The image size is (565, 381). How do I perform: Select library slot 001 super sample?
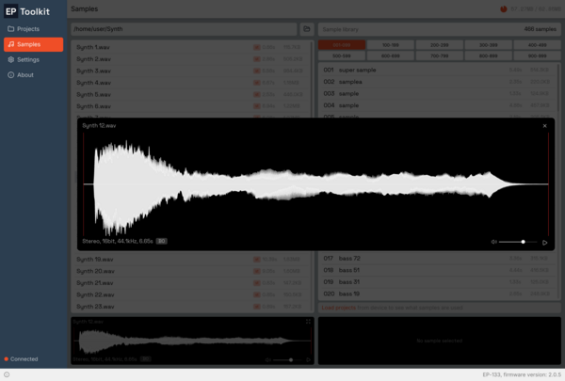[x=438, y=70]
